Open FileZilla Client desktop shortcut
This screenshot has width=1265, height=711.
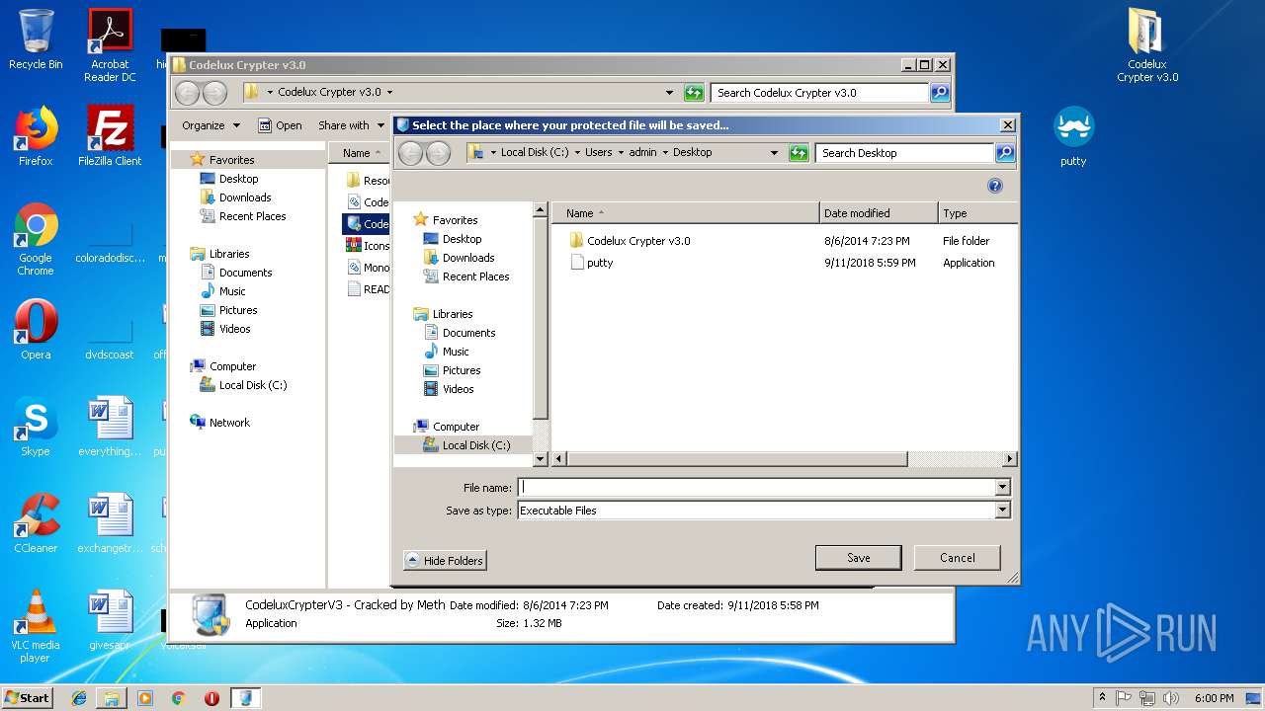click(110, 136)
